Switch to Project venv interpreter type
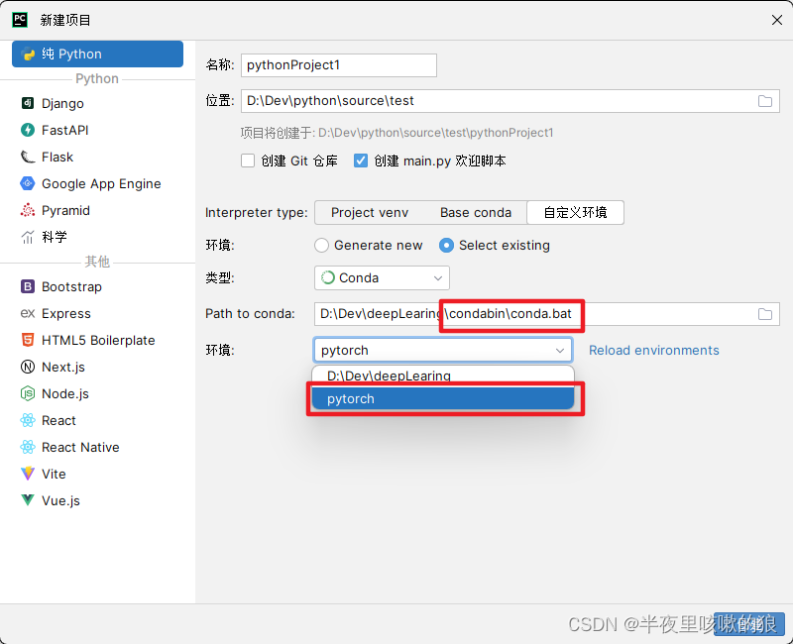 (369, 212)
